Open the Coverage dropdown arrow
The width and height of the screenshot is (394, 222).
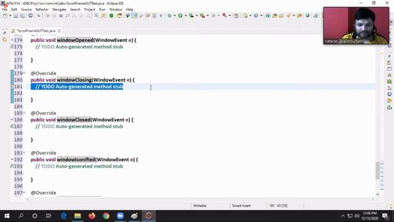tap(196, 16)
